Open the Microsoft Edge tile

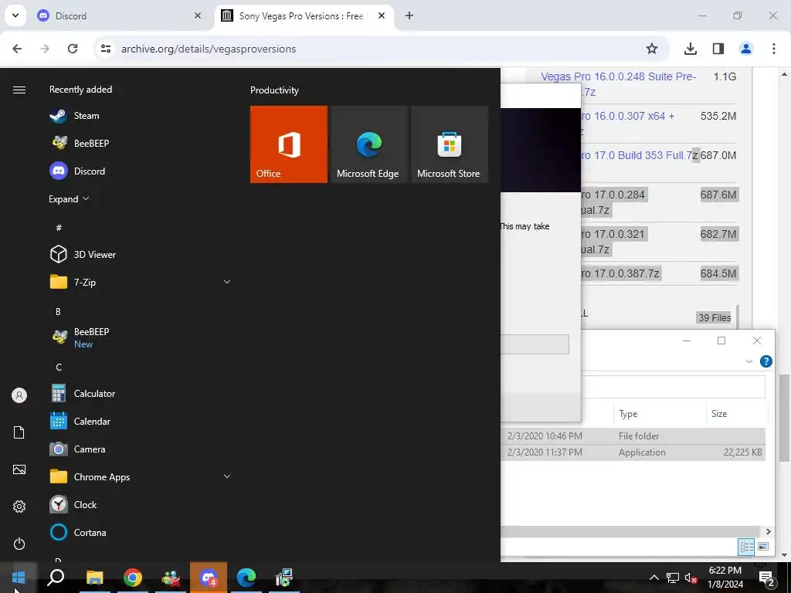(x=368, y=144)
